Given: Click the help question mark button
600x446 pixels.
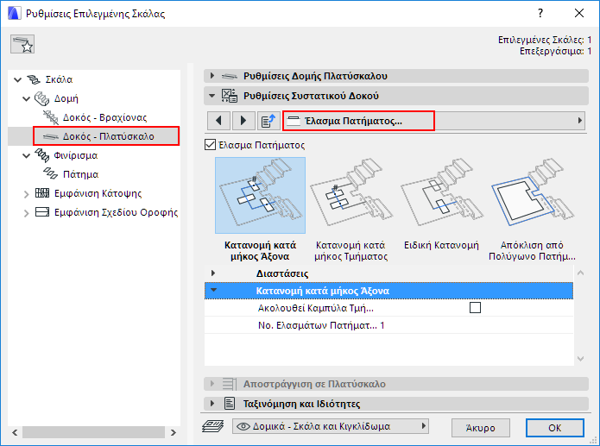Looking at the screenshot, I should pyautogui.click(x=540, y=13).
